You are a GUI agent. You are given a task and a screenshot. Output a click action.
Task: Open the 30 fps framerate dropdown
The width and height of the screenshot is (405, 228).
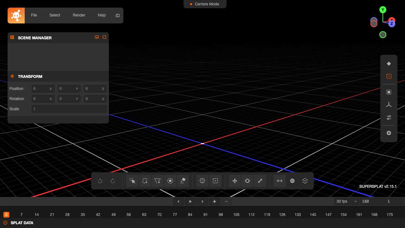coord(346,201)
